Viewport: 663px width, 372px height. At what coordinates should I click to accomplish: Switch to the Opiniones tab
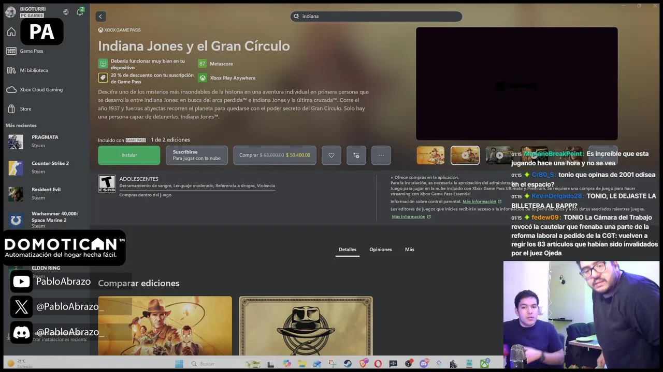pos(381,250)
